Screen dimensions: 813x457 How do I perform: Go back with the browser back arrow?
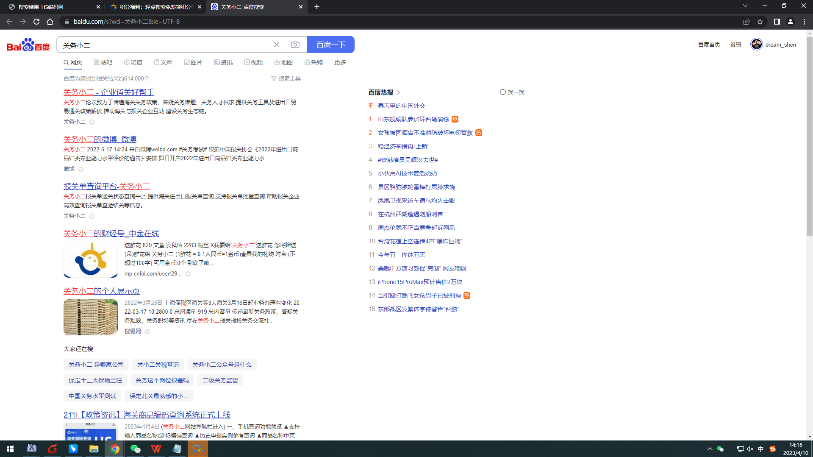coord(9,22)
